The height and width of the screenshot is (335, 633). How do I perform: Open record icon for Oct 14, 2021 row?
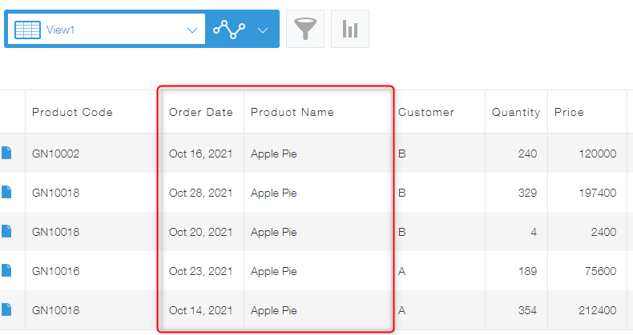point(6,310)
